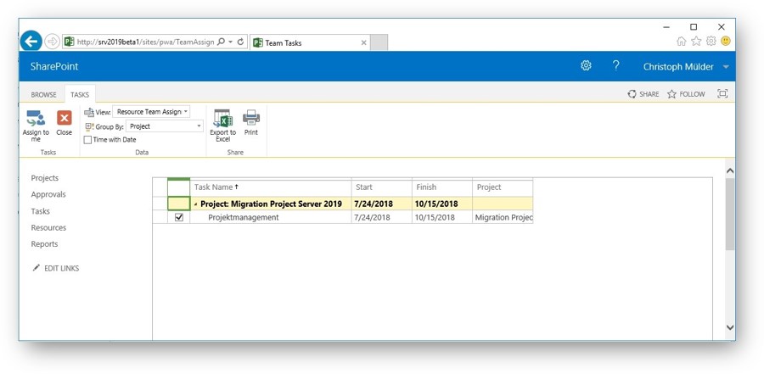Screen dimensions: 764x374
Task: Click the Start column header
Action: click(x=381, y=187)
